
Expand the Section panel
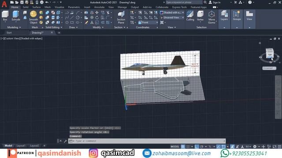(x=119, y=27)
